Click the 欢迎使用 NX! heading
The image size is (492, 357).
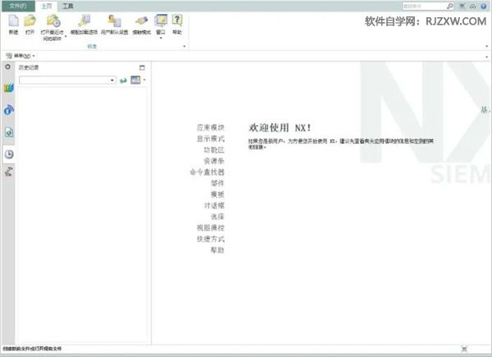tap(280, 127)
